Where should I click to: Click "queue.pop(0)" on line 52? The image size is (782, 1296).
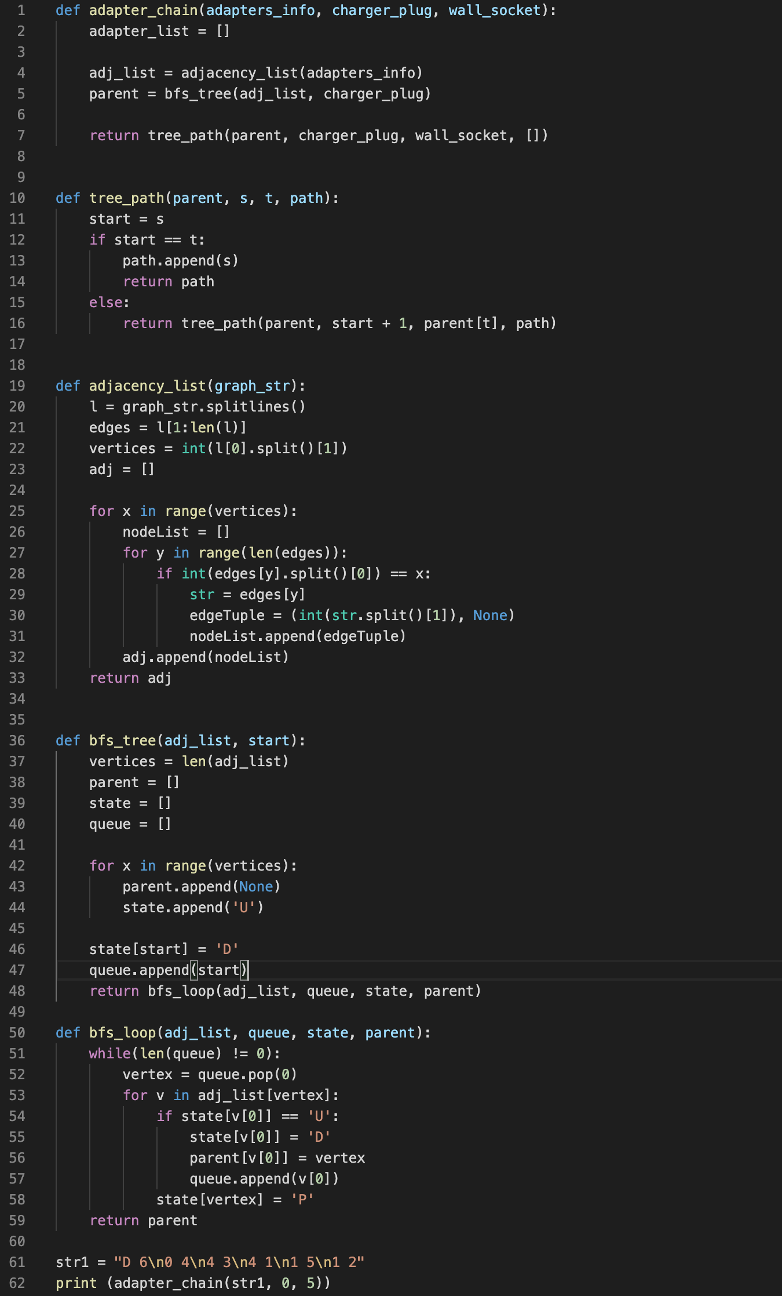248,1075
